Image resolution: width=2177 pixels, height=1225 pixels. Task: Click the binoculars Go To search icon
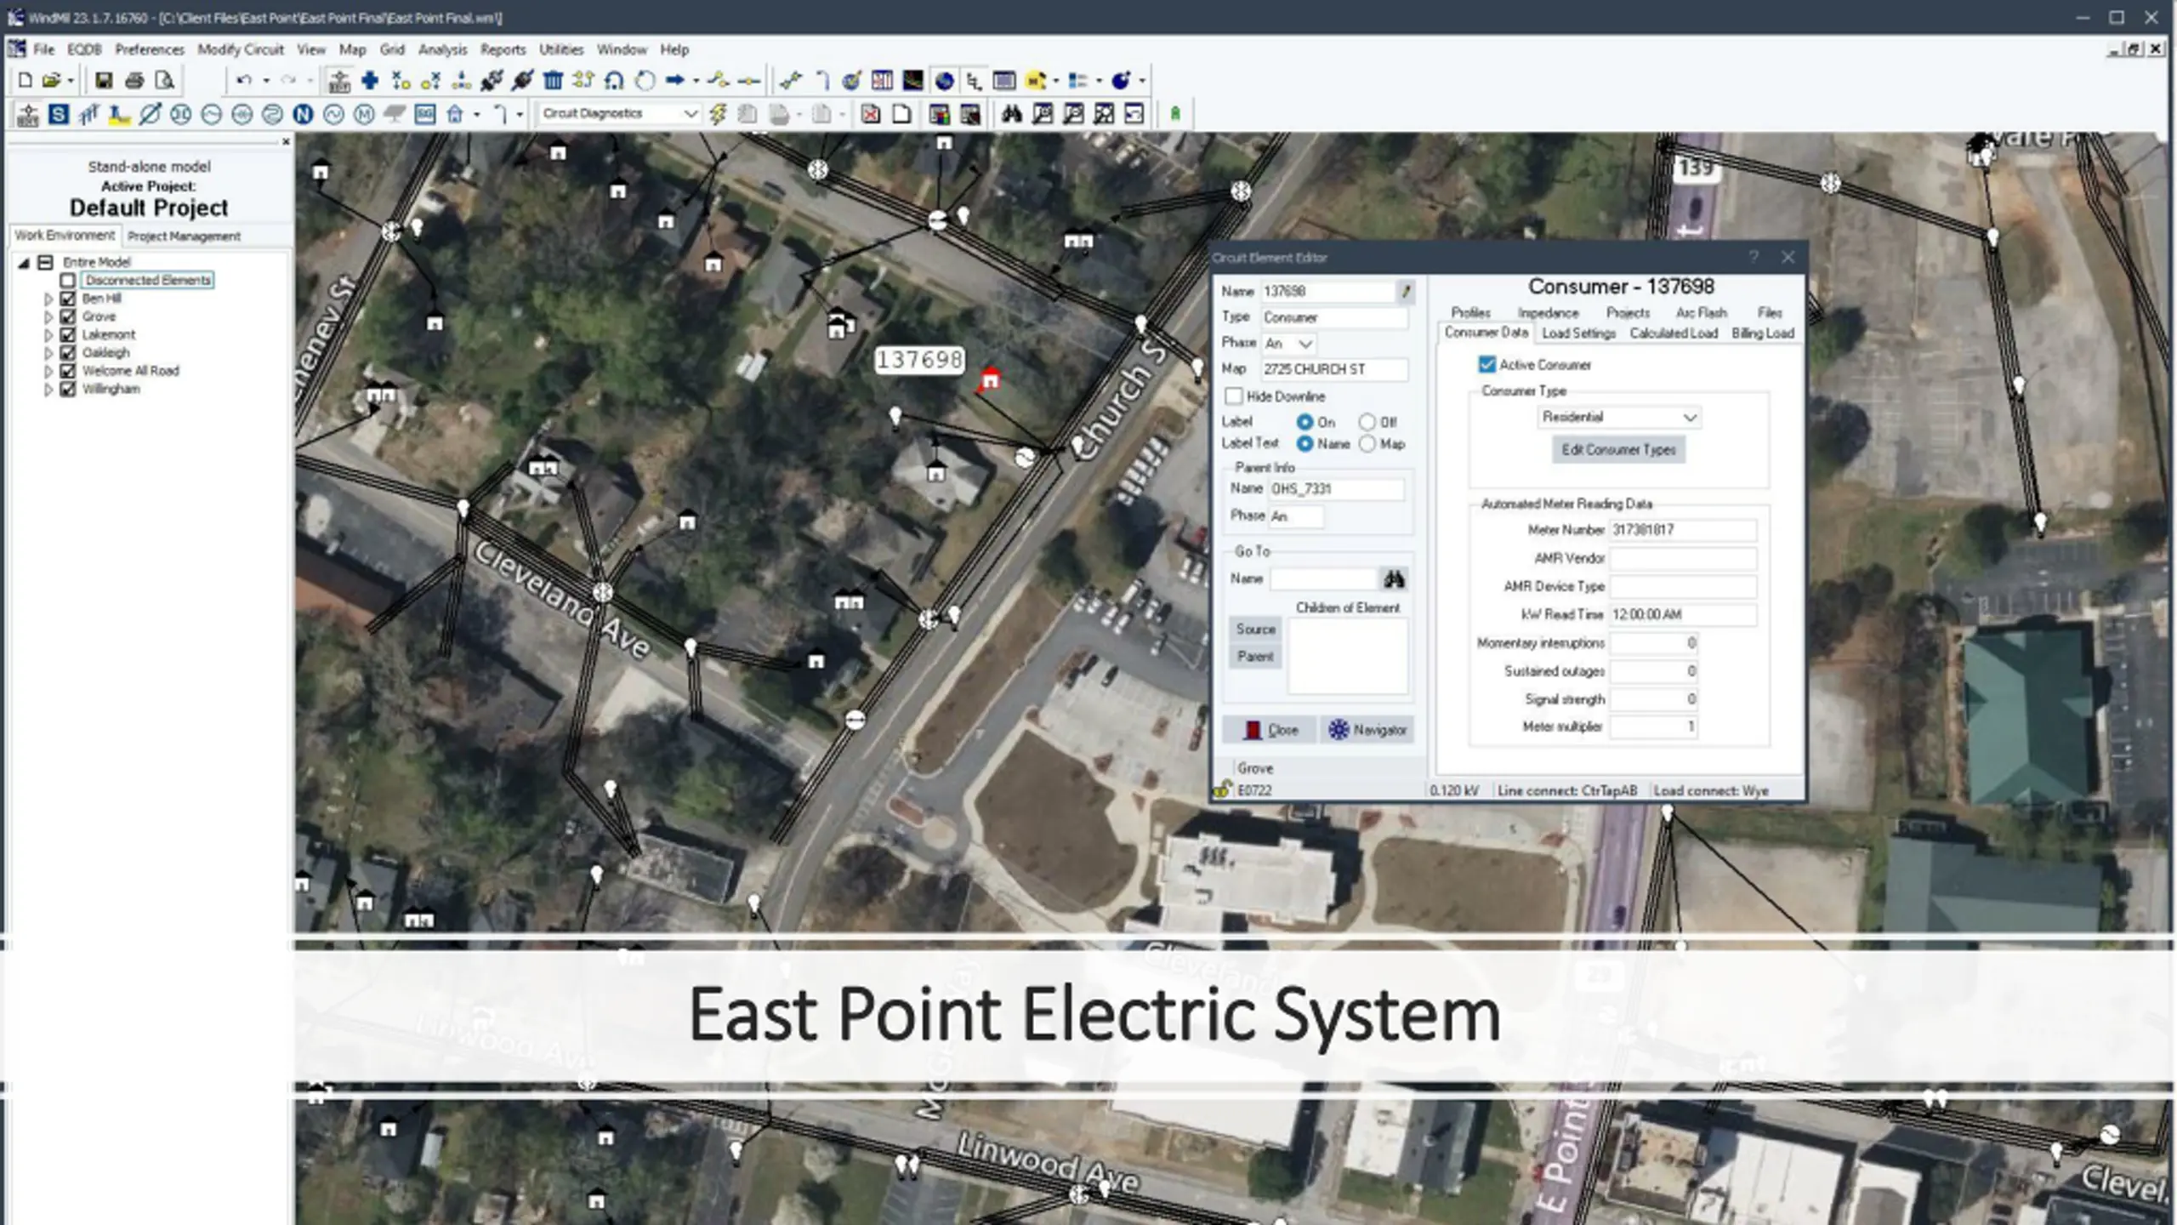pyautogui.click(x=1393, y=579)
